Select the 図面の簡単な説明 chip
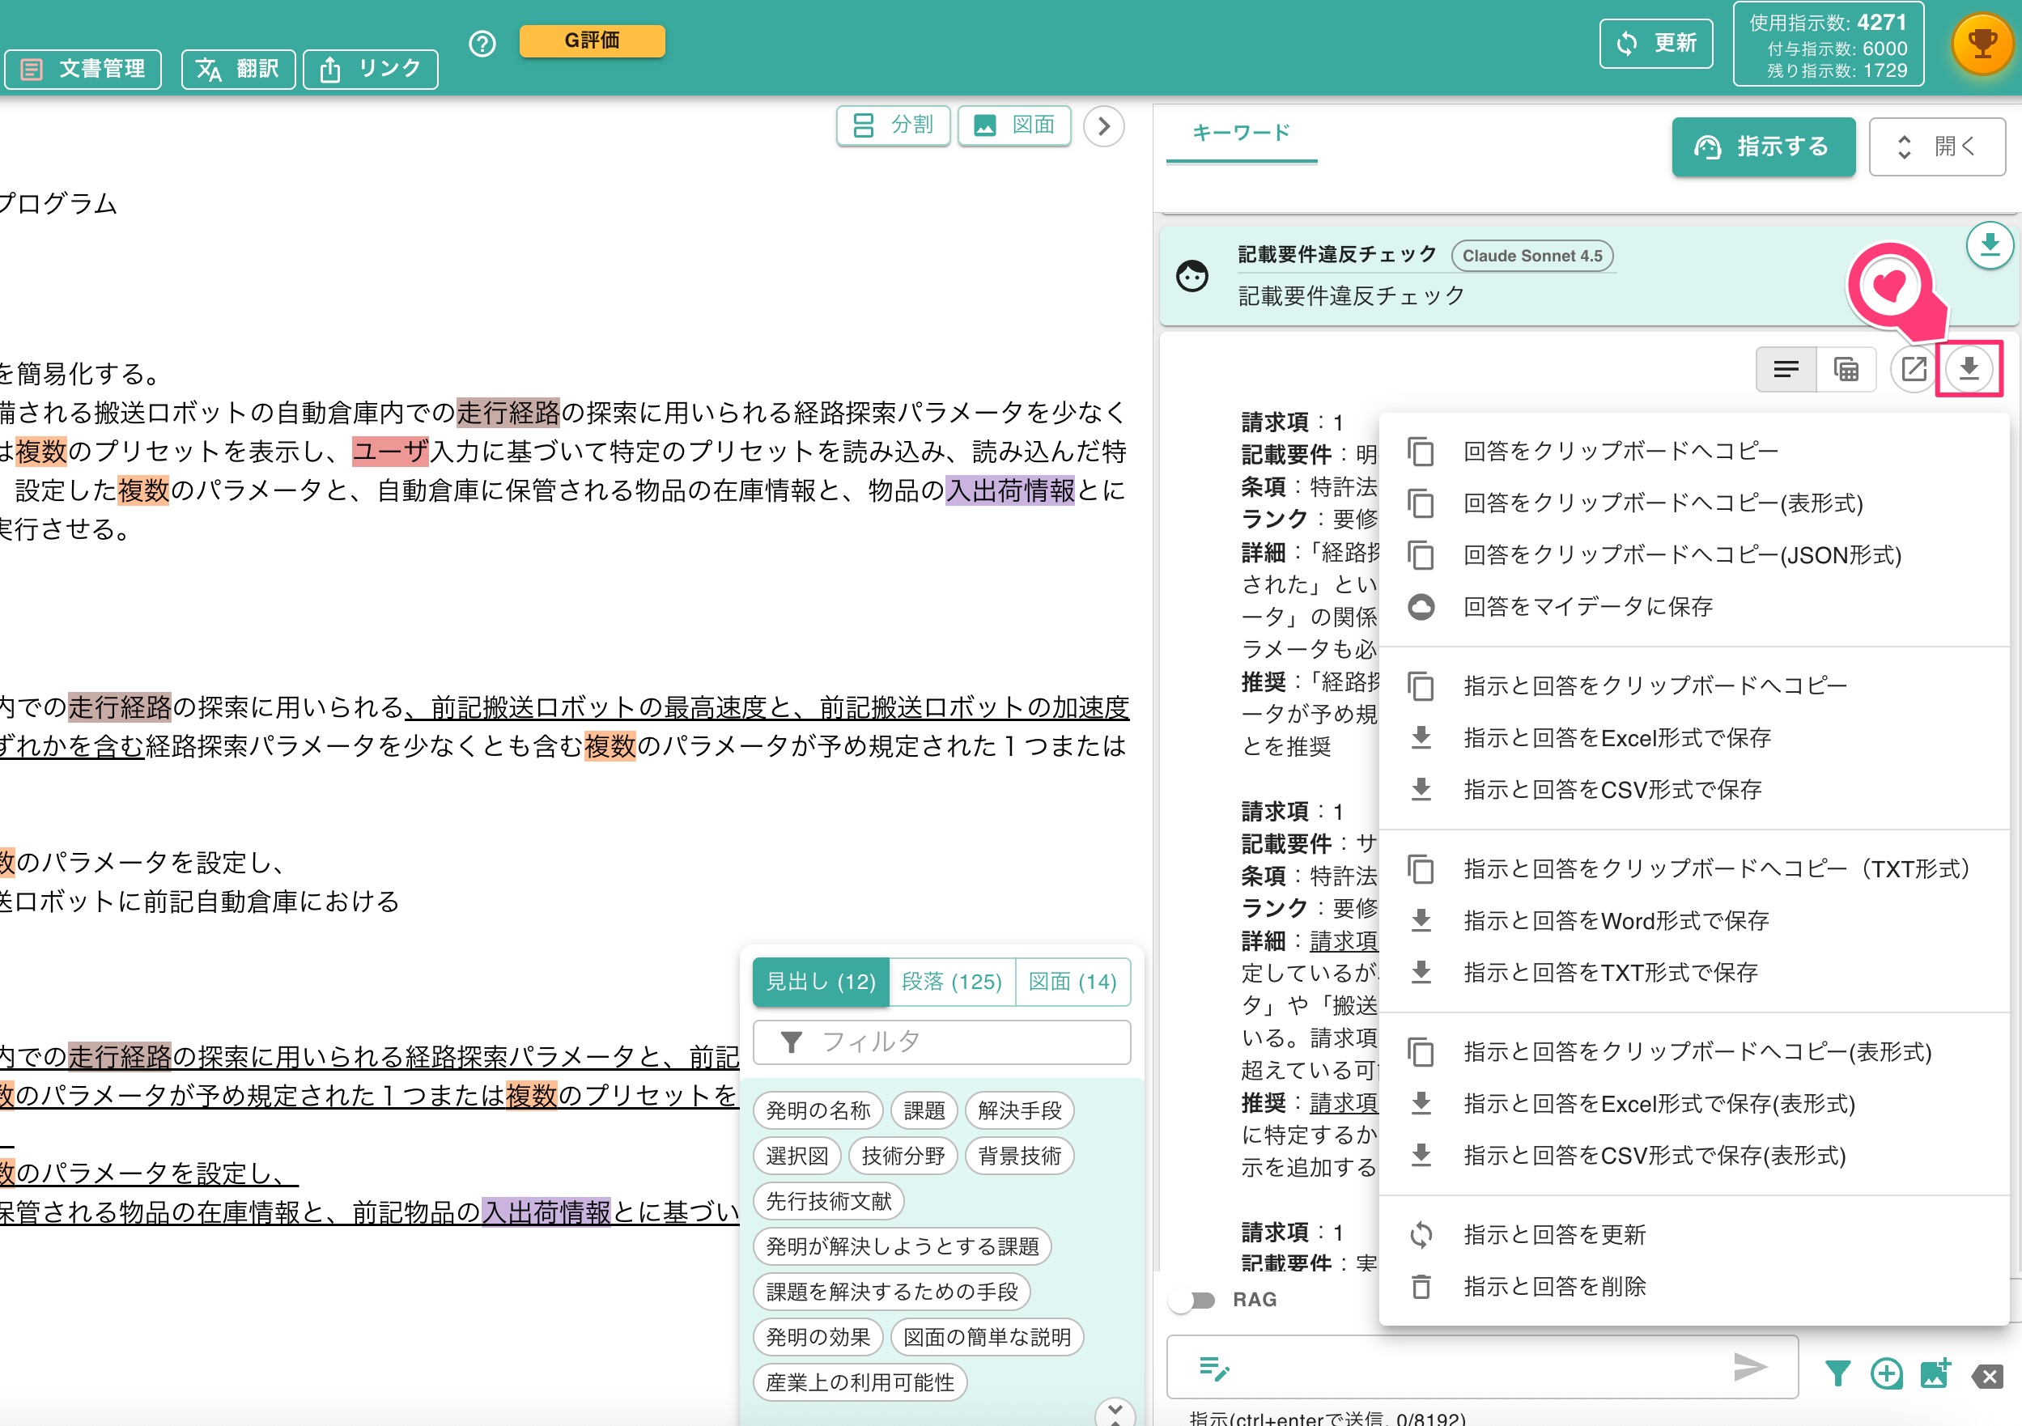Screen dimensions: 2022x1426 click(988, 1337)
